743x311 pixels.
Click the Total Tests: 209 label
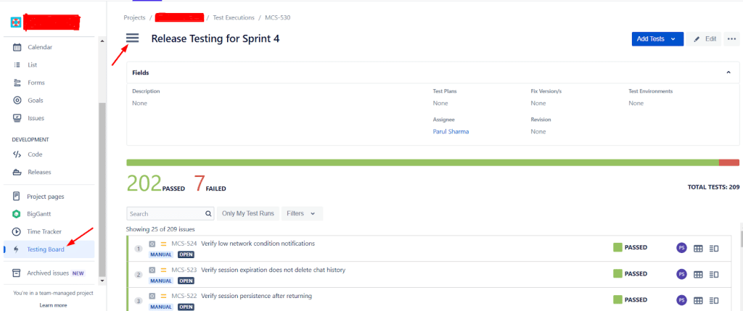[713, 188]
